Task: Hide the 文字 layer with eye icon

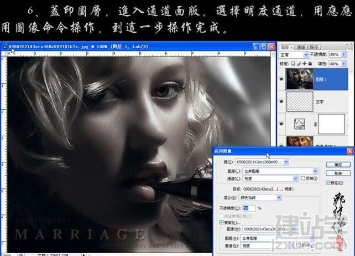Action: click(x=281, y=101)
